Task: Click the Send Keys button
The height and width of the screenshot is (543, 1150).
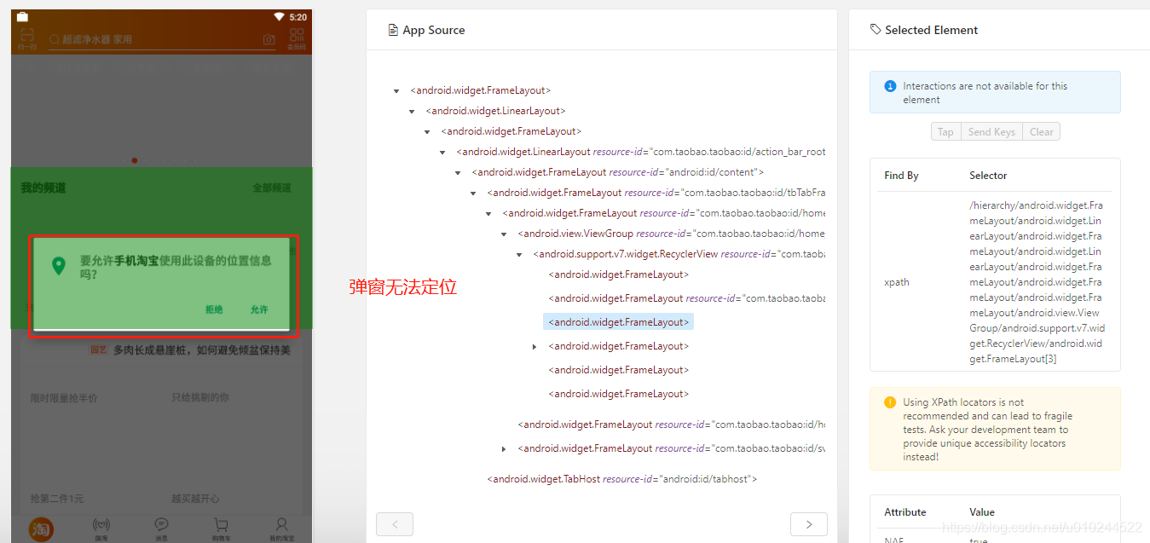Action: tap(991, 131)
